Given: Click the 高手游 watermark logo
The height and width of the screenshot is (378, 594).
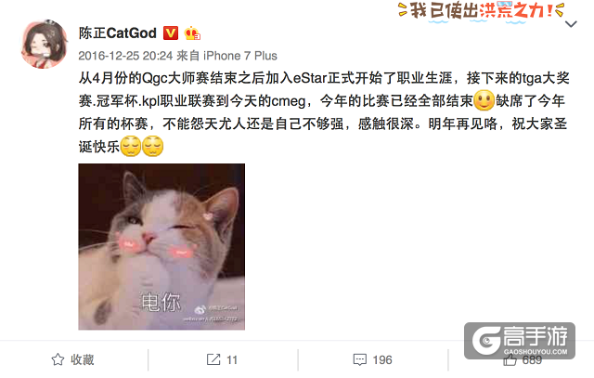Looking at the screenshot, I should click(520, 341).
